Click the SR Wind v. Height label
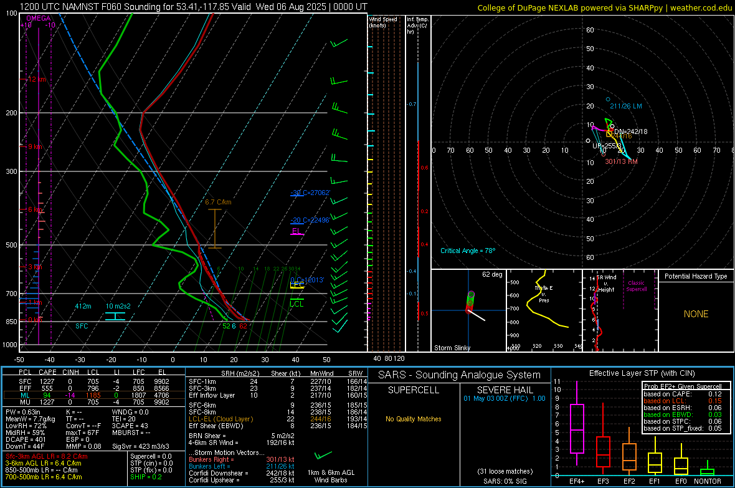This screenshot has width=735, height=488. 606,284
